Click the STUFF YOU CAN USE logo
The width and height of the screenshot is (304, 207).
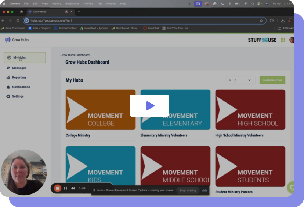point(262,40)
